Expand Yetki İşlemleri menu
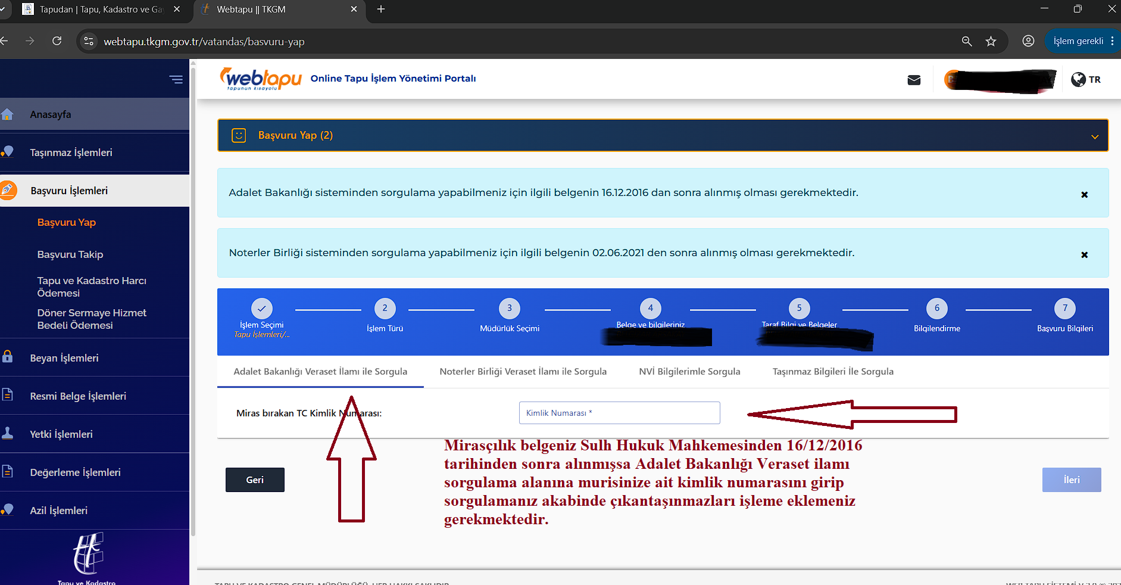The width and height of the screenshot is (1121, 585). coord(95,434)
